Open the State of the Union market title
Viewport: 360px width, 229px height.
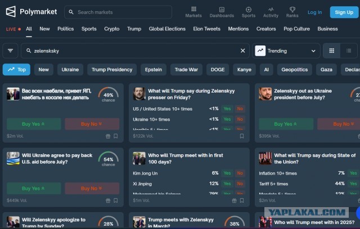tap(315, 158)
